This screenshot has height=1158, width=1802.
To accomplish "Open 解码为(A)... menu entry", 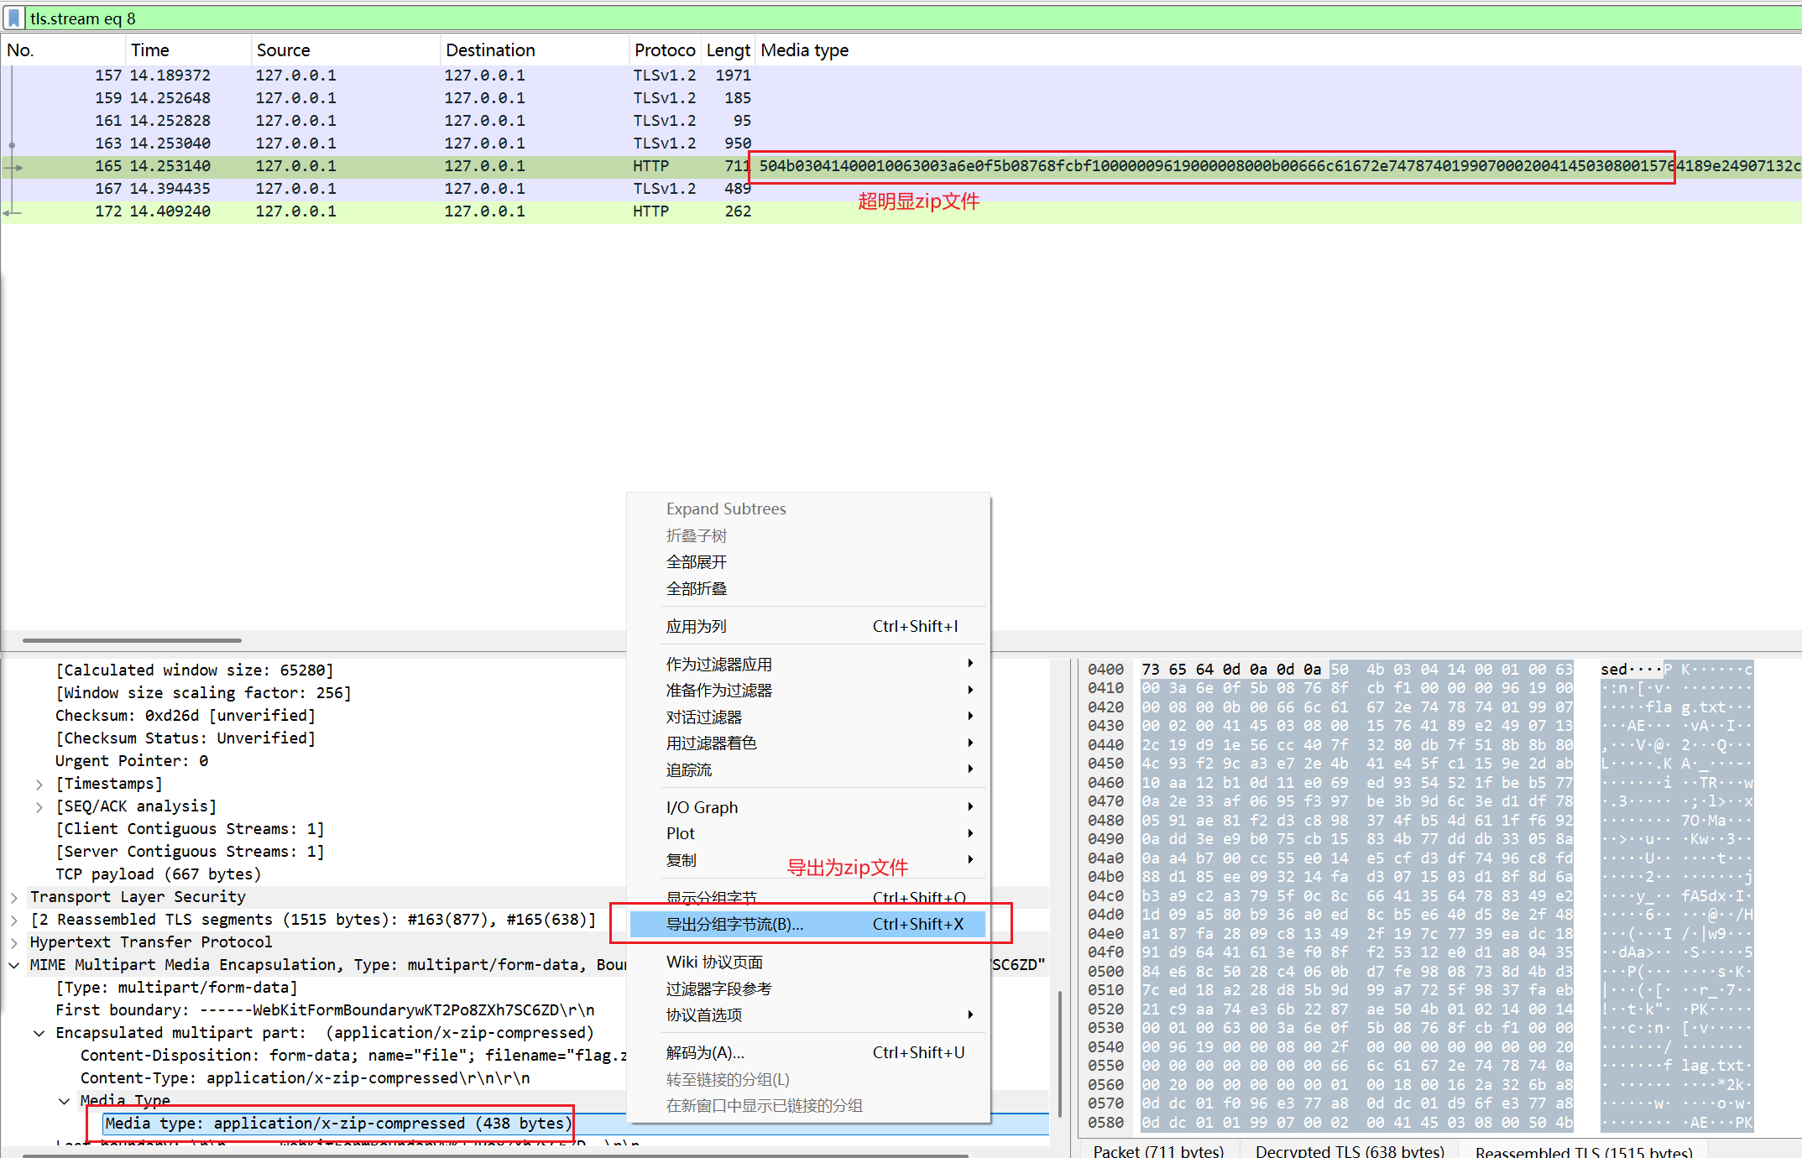I will pos(705,1052).
